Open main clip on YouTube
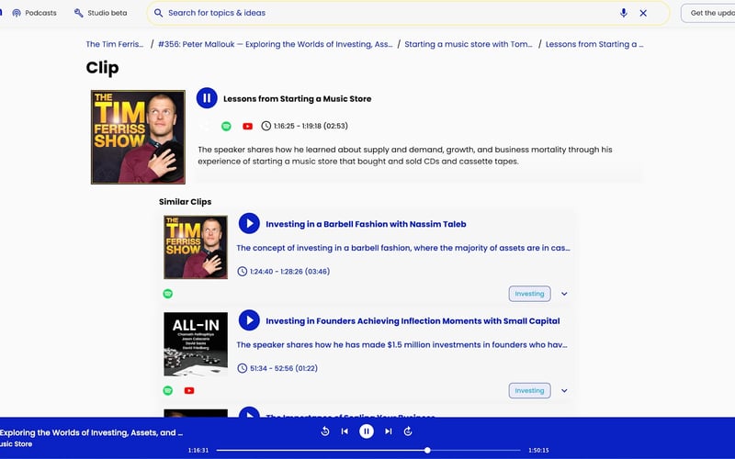Viewport: 735px width, 459px height. [x=247, y=126]
